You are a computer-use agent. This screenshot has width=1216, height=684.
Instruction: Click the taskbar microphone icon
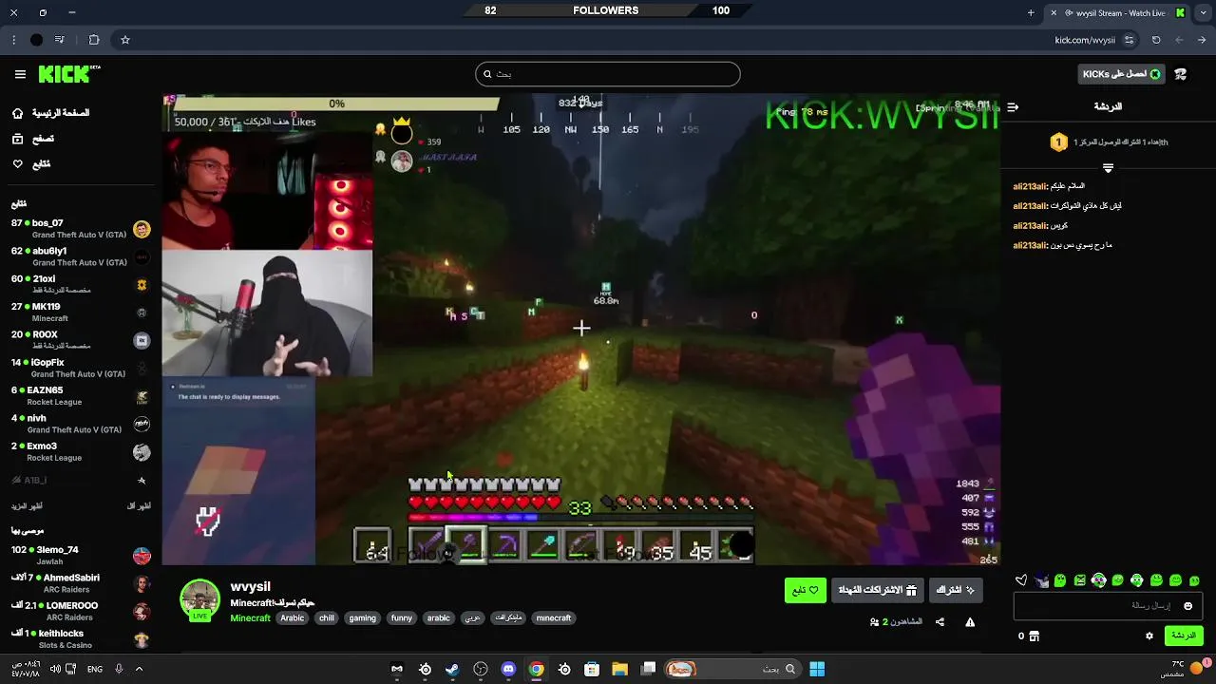tap(119, 669)
